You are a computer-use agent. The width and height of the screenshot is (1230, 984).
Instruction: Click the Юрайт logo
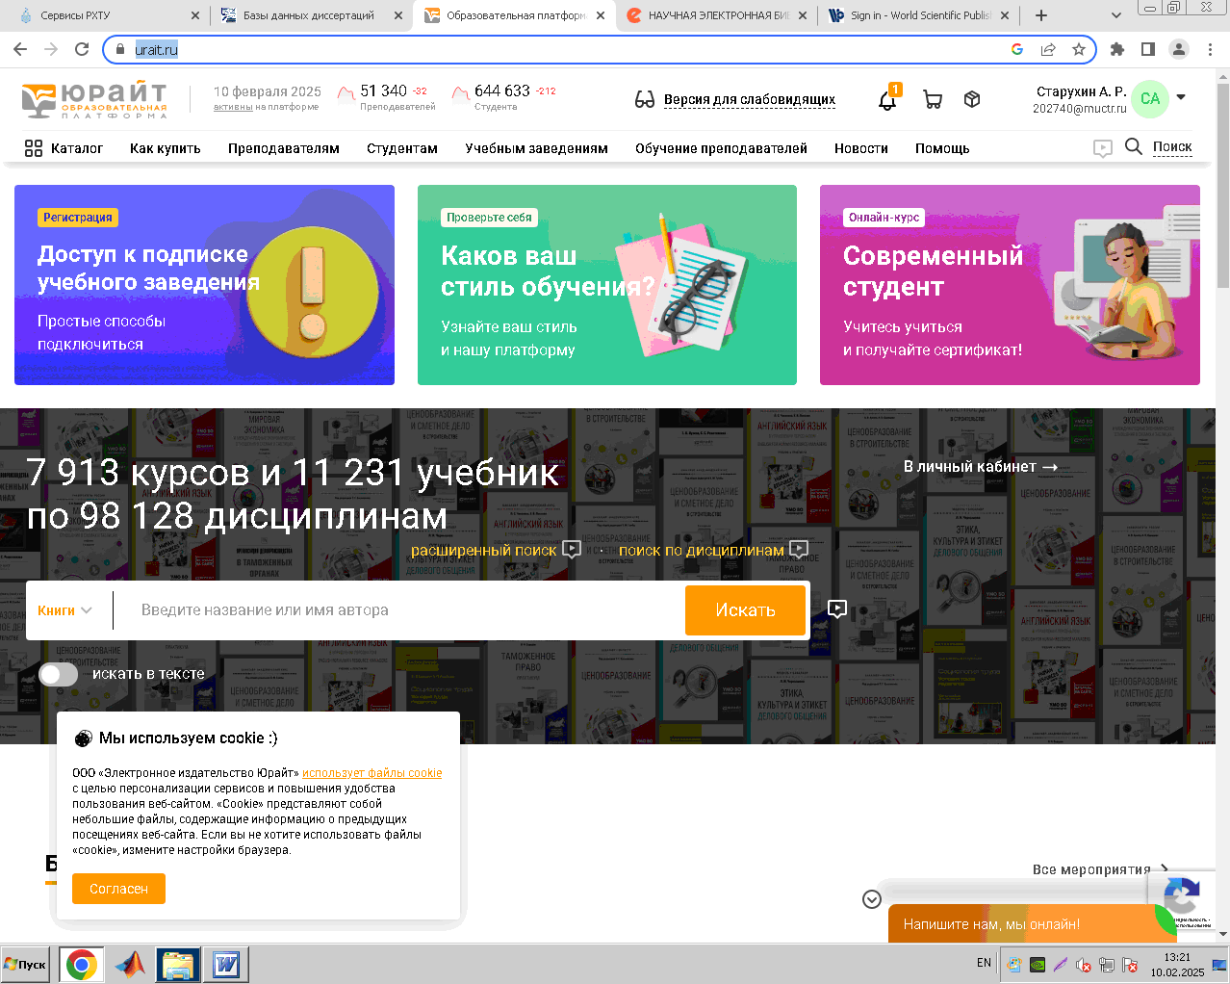[x=94, y=100]
